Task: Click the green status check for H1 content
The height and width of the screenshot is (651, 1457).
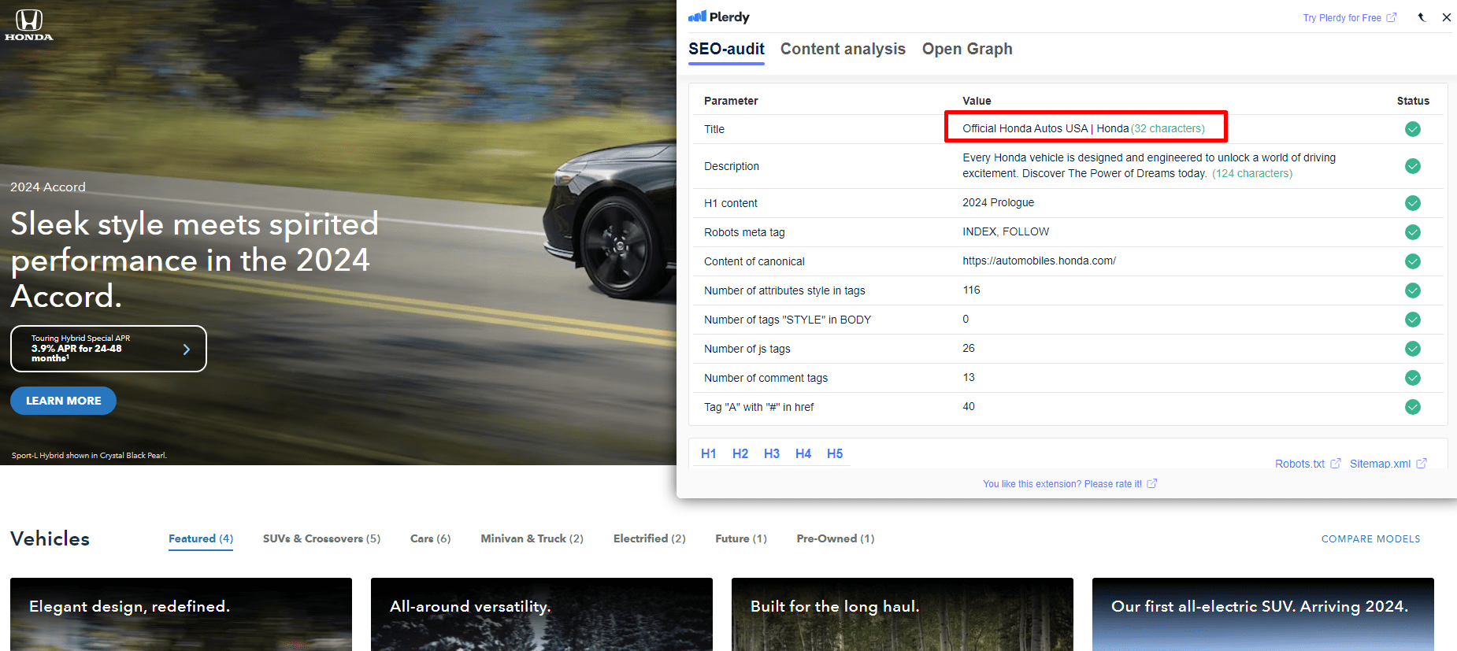Action: (x=1413, y=203)
